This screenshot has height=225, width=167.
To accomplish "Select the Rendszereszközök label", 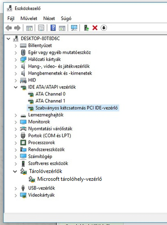I will click(46, 150).
